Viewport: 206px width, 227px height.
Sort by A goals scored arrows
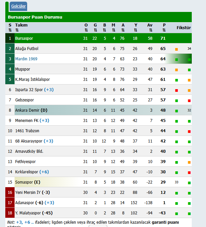coord(123,30)
